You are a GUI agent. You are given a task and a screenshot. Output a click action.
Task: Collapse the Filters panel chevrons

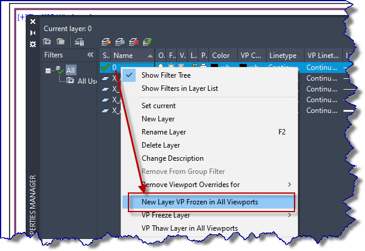(x=90, y=55)
